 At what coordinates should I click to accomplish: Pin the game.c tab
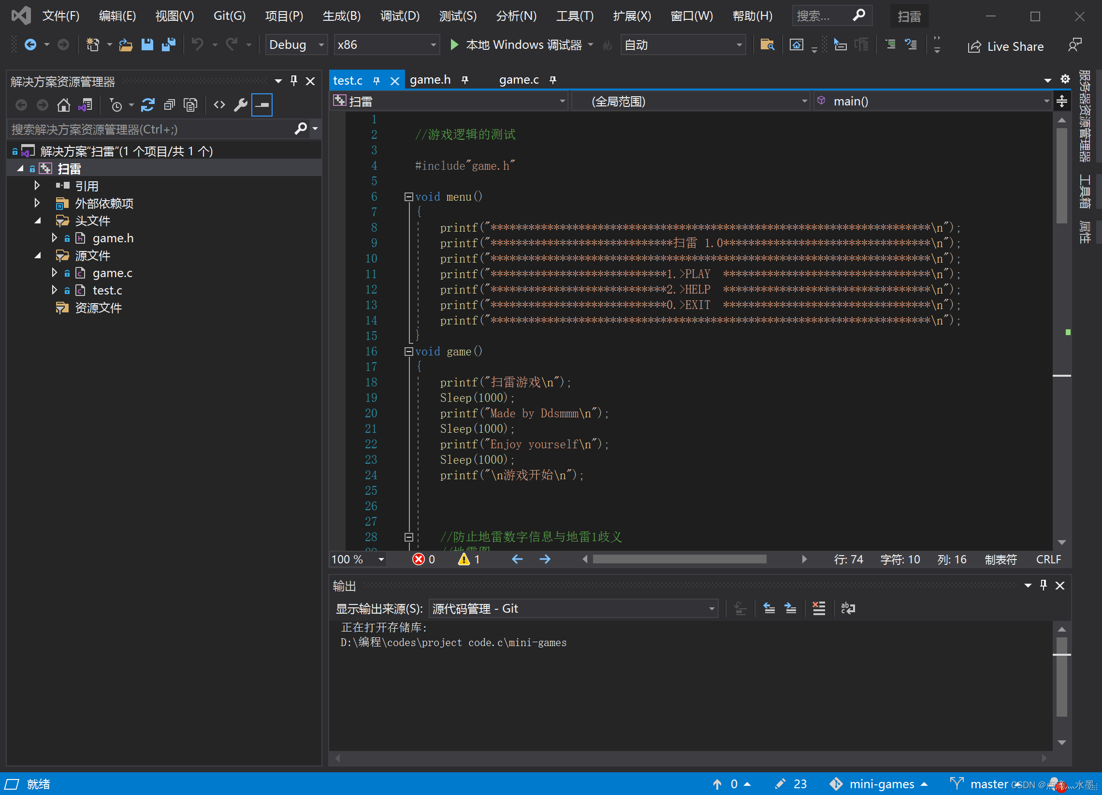553,80
